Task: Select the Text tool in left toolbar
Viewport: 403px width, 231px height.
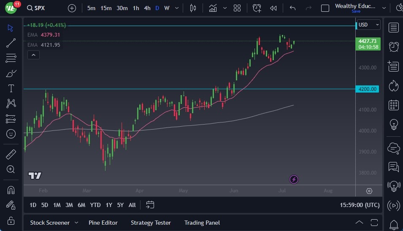Action: point(11,88)
